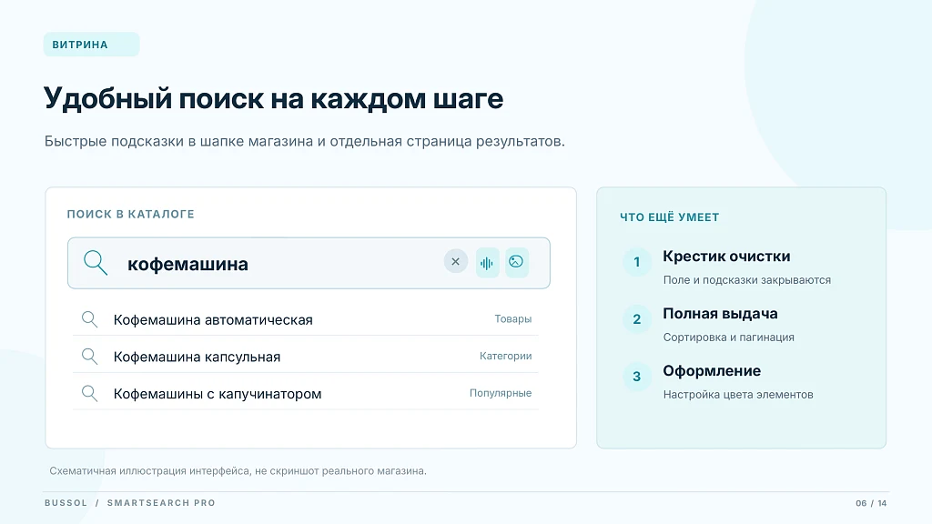This screenshot has height=524, width=932.
Task: Click text Настройка цвета элементов
Action: [x=738, y=395]
